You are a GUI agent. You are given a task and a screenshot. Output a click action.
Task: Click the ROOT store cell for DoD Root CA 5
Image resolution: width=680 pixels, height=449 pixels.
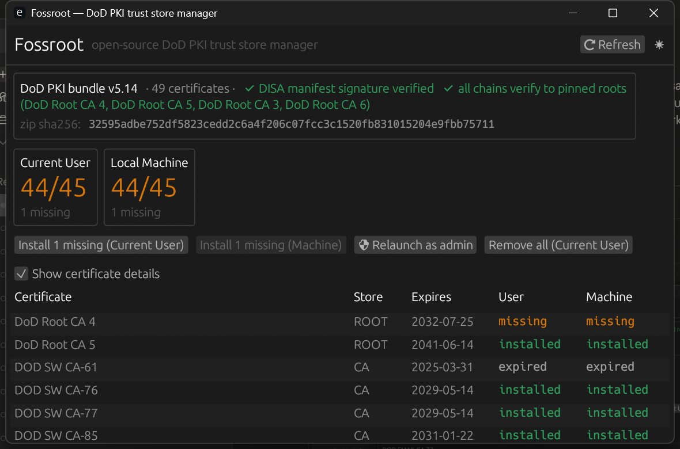coord(371,345)
